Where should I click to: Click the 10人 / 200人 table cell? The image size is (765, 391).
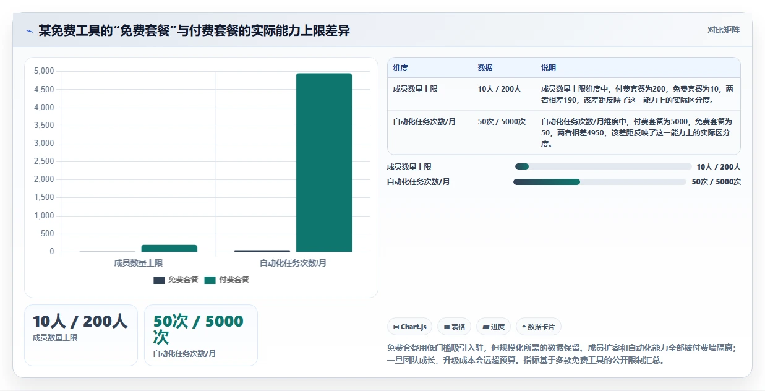click(500, 89)
